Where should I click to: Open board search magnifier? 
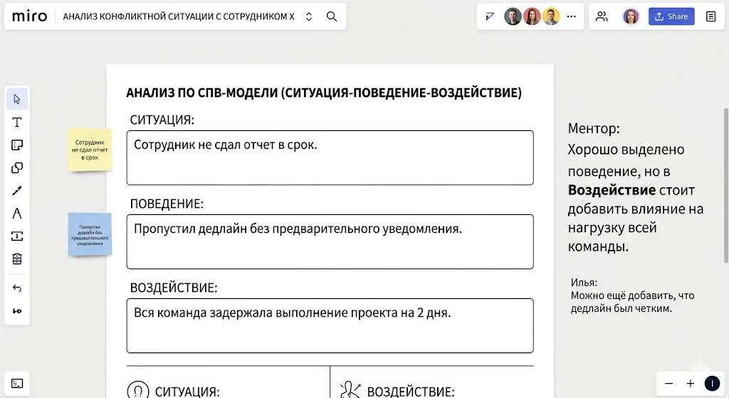click(332, 17)
